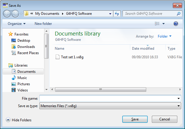The width and height of the screenshot is (185, 129).
Task: Select My Documents in the breadcrumb
Action: 47,14
